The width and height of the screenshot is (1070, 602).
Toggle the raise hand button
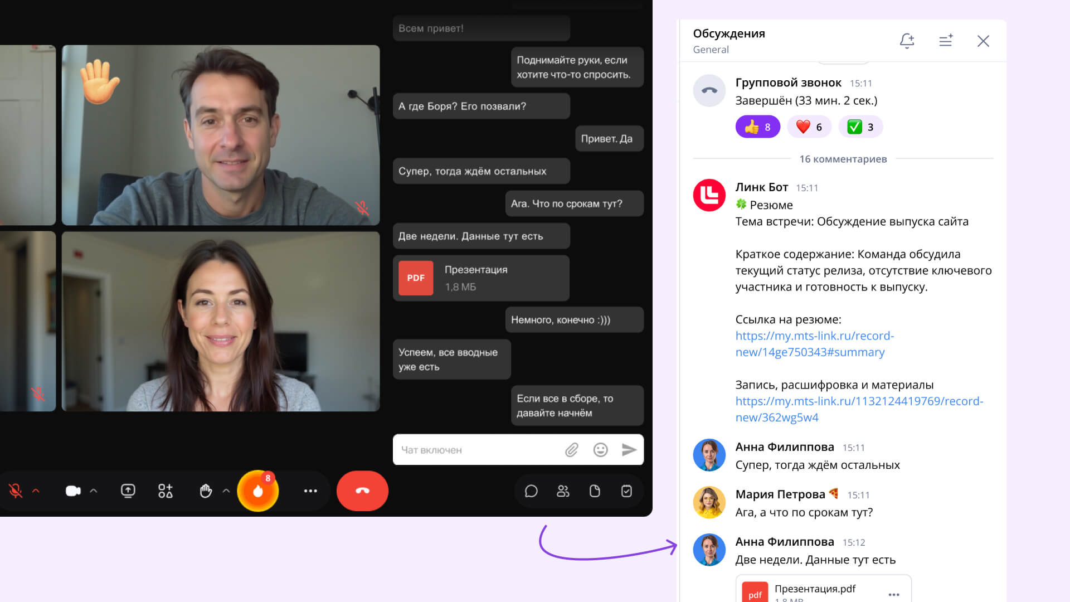pos(206,491)
